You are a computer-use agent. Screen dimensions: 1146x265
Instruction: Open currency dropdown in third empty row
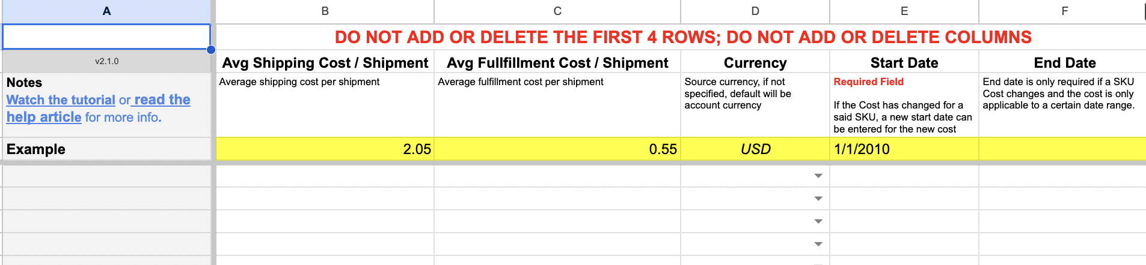point(818,222)
